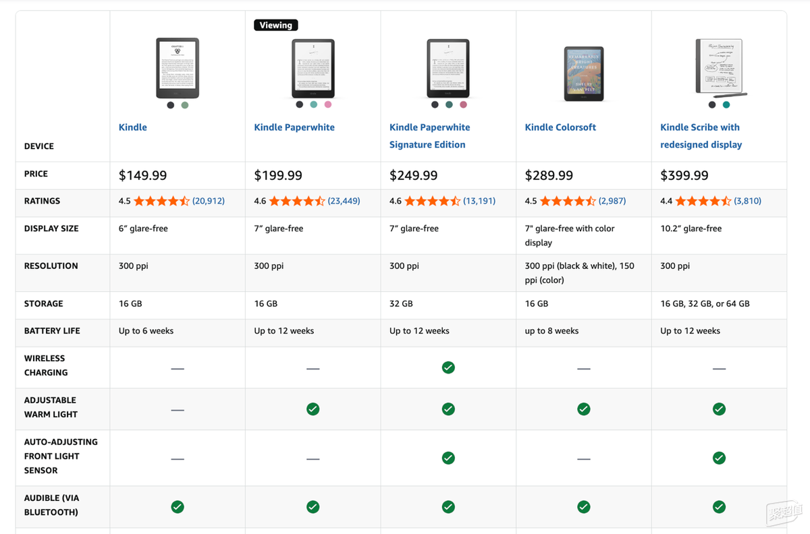Select the green color swatch under Kindle
The height and width of the screenshot is (534, 810).
185,105
